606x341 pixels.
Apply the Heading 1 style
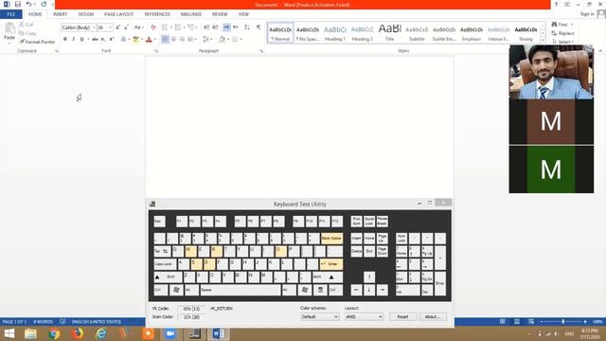point(334,33)
